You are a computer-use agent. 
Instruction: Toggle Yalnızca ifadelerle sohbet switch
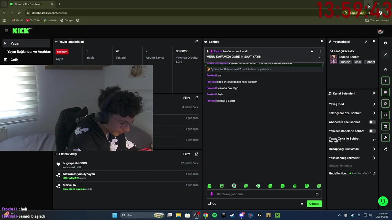[x=372, y=131]
